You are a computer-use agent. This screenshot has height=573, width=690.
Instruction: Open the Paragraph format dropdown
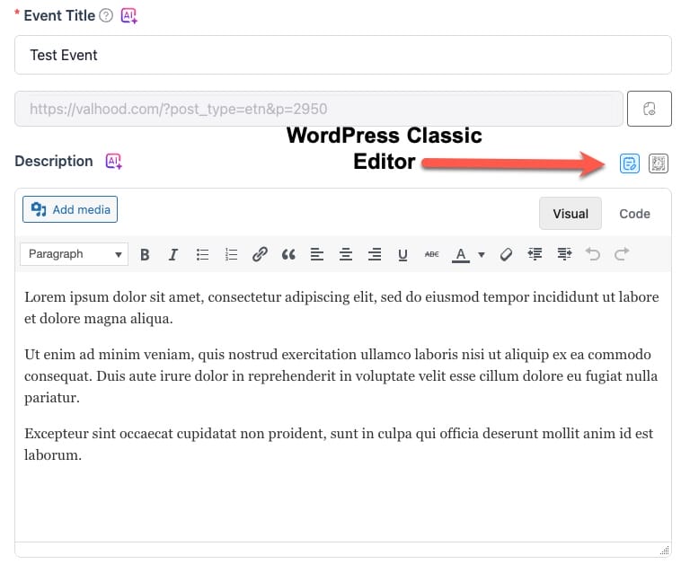tap(74, 254)
